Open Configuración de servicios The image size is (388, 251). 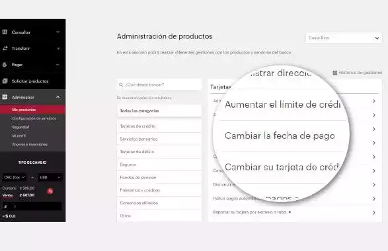[x=34, y=118]
